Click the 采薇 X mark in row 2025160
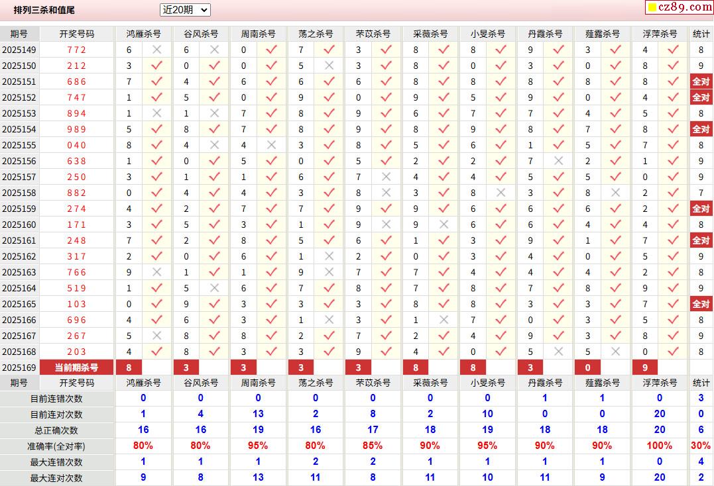This screenshot has width=714, height=486. pos(444,225)
